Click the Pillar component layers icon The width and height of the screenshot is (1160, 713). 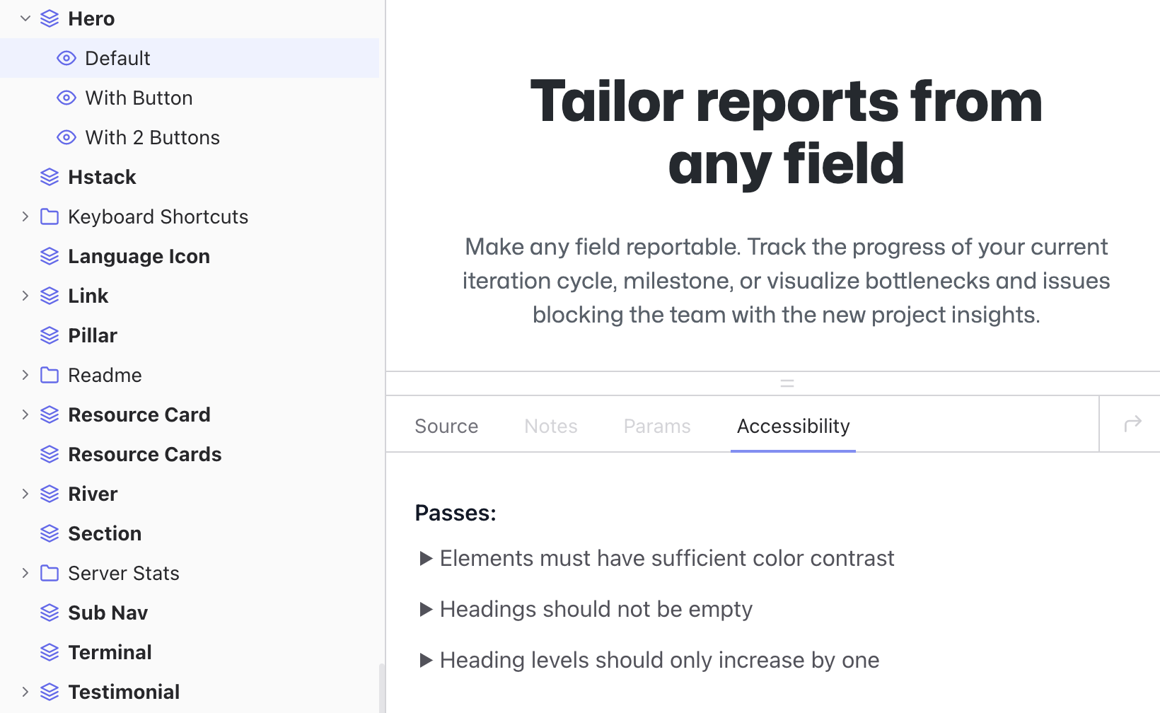tap(50, 335)
